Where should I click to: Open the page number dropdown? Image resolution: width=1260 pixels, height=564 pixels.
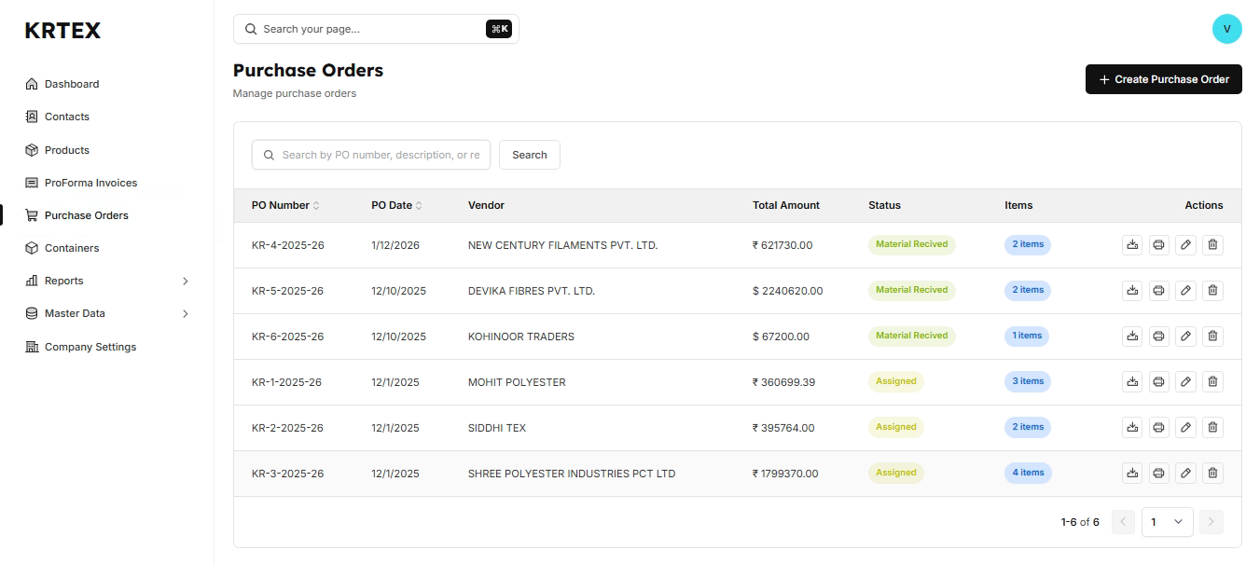pos(1167,522)
